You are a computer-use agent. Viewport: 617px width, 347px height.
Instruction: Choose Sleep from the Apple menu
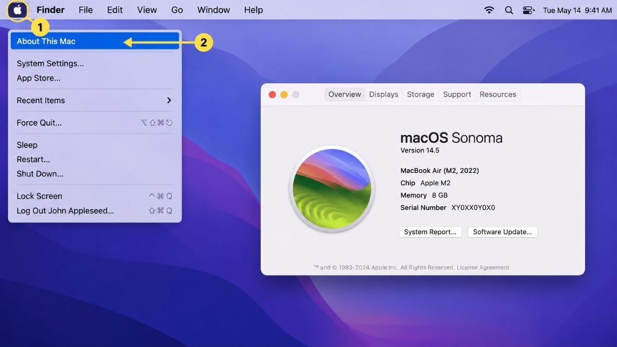click(95, 145)
